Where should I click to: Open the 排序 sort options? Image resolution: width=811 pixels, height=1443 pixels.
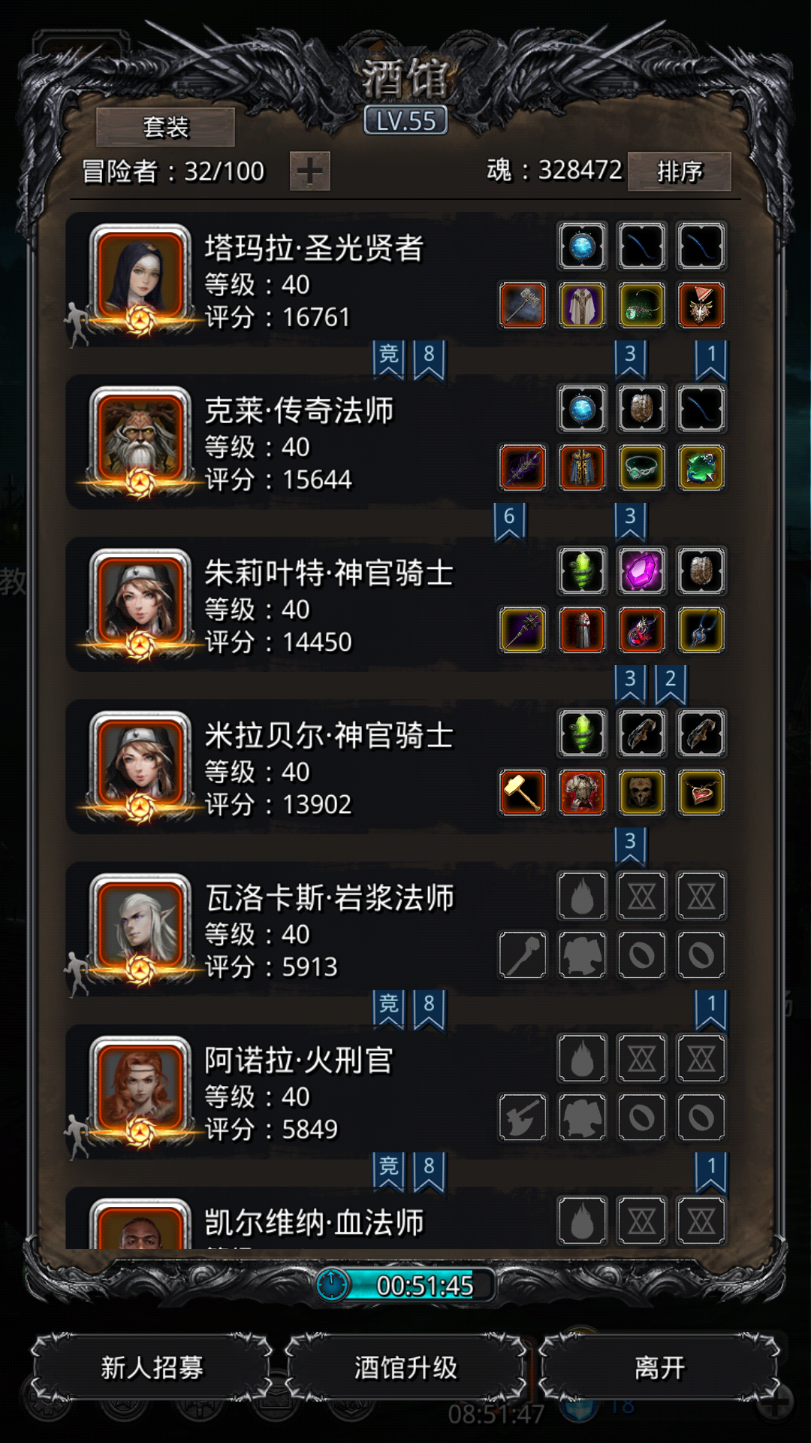(x=680, y=171)
